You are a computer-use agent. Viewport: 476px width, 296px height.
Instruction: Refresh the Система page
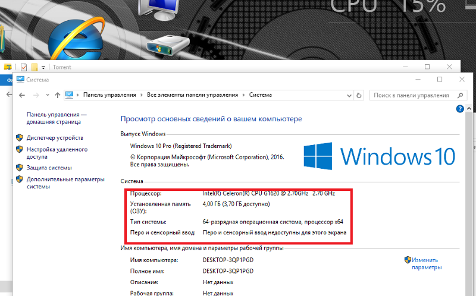point(359,95)
